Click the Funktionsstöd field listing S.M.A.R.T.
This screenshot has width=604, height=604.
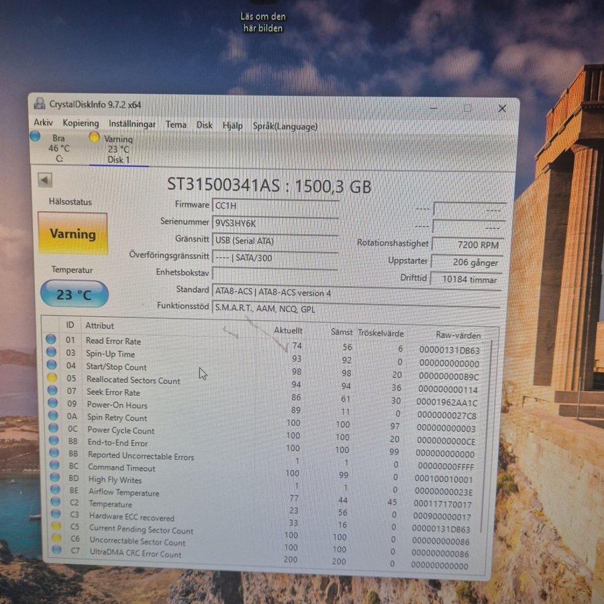click(356, 309)
